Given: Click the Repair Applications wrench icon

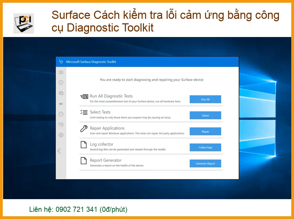Looking at the screenshot, I should tap(84, 129).
